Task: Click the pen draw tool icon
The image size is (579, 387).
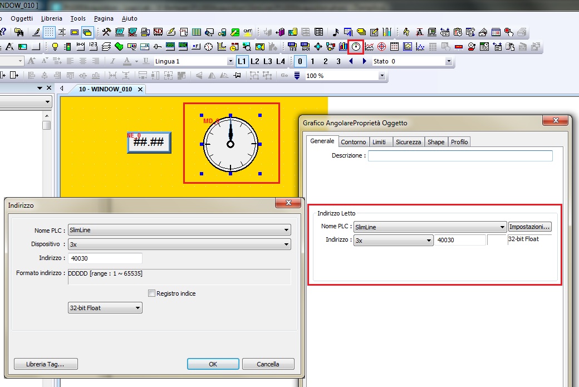Action: (x=36, y=32)
